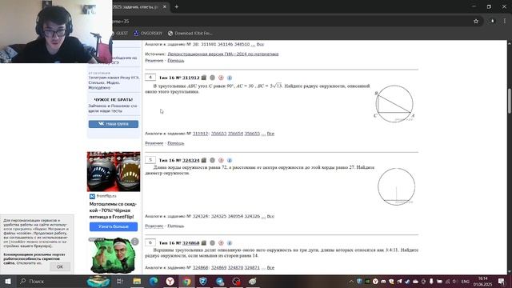Screen dimensions: 512x288
Task: Open the Download IObit bookmark
Action: click(190, 33)
